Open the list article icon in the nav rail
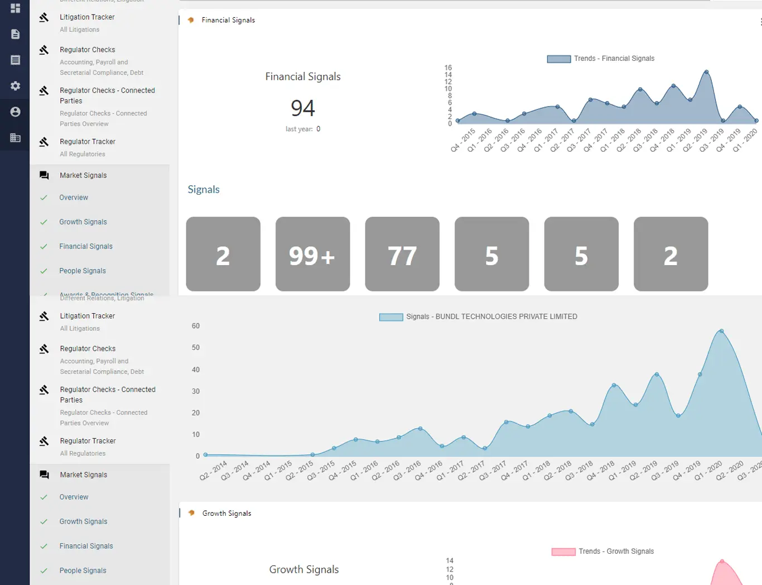The width and height of the screenshot is (762, 585). pyautogui.click(x=15, y=60)
